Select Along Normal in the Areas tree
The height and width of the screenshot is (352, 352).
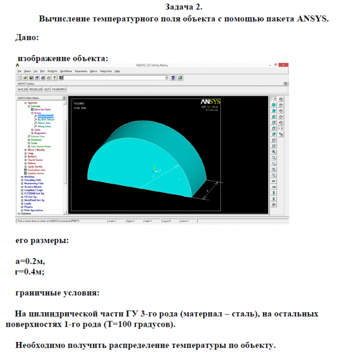click(45, 116)
